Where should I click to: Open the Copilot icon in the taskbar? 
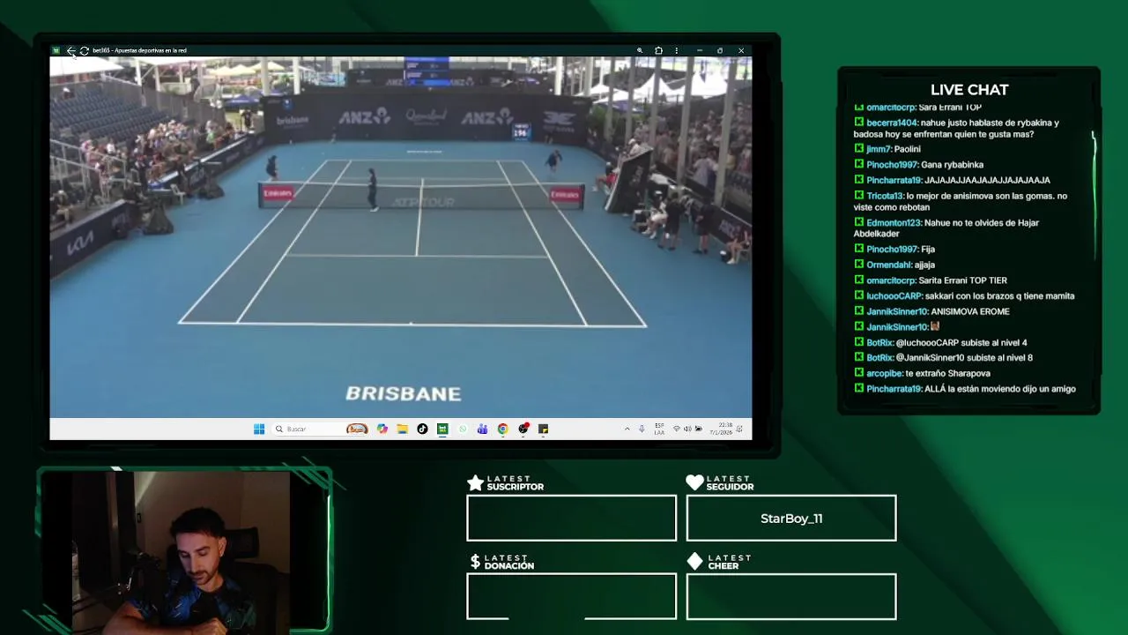click(382, 429)
